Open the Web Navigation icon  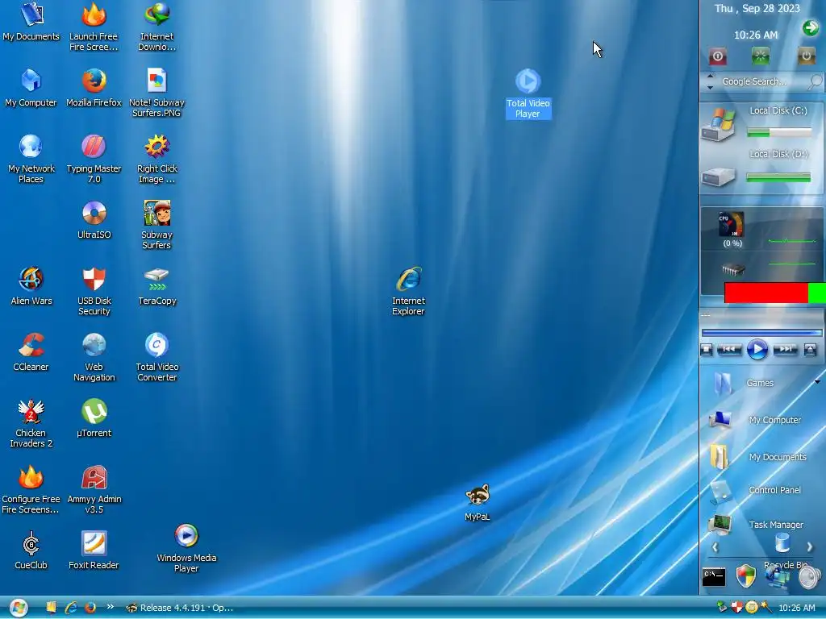[94, 358]
